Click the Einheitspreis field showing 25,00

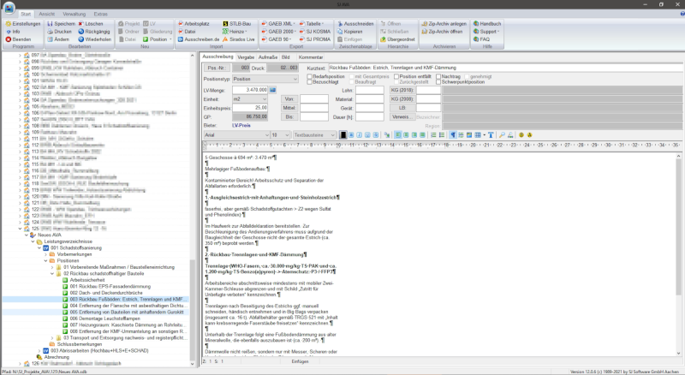point(250,108)
